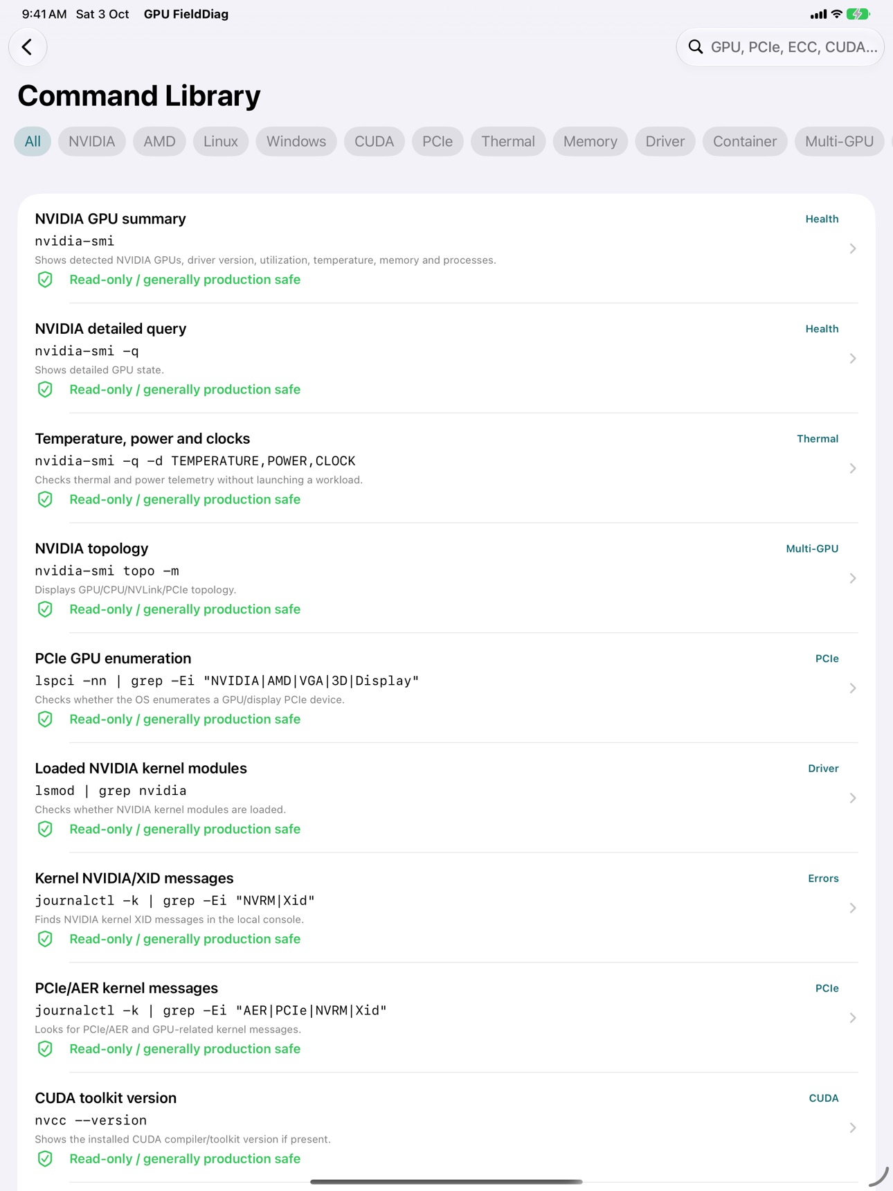The height and width of the screenshot is (1191, 893).
Task: Go back using the back arrow
Action: click(28, 47)
